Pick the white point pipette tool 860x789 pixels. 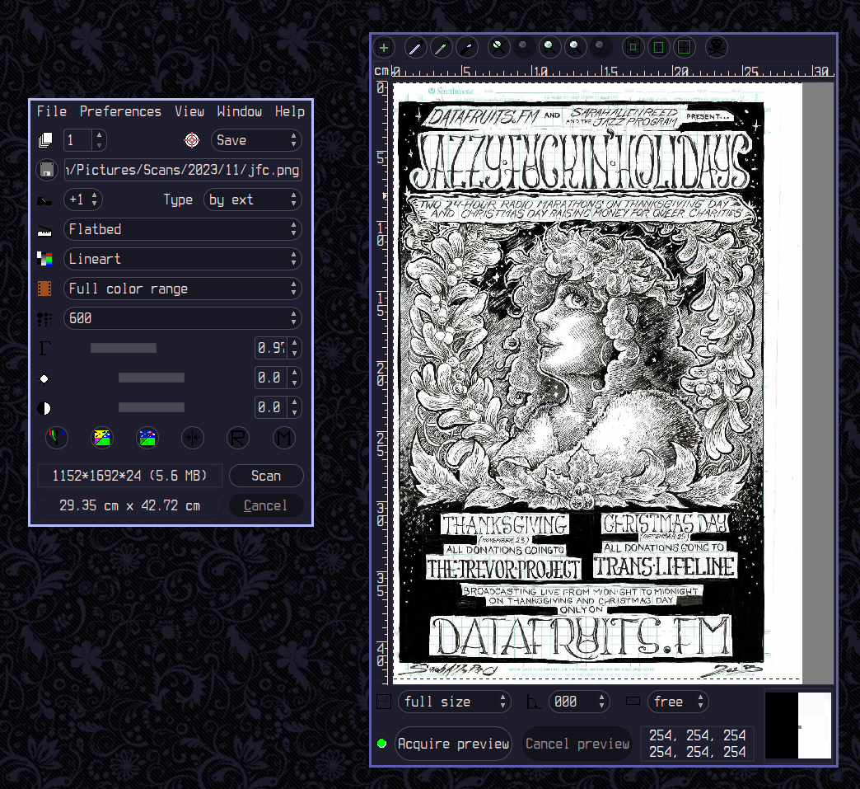pyautogui.click(x=414, y=48)
